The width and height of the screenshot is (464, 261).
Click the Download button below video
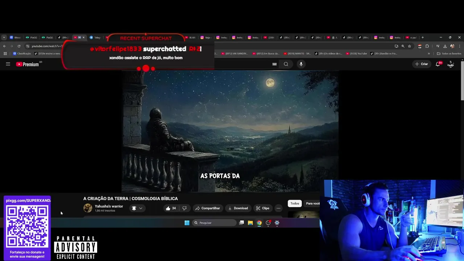coord(238,208)
